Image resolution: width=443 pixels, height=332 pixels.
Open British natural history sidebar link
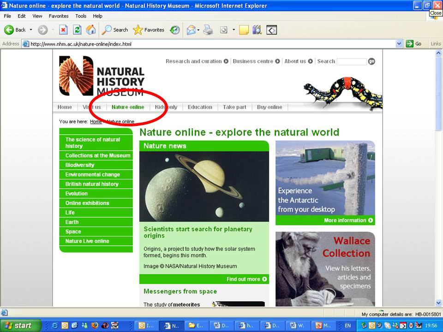96,184
